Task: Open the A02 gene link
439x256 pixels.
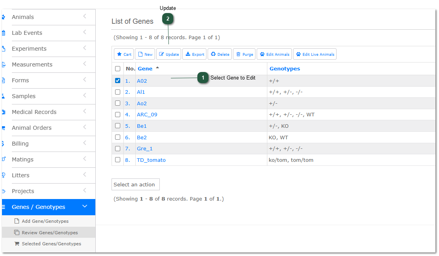Action: coord(142,81)
